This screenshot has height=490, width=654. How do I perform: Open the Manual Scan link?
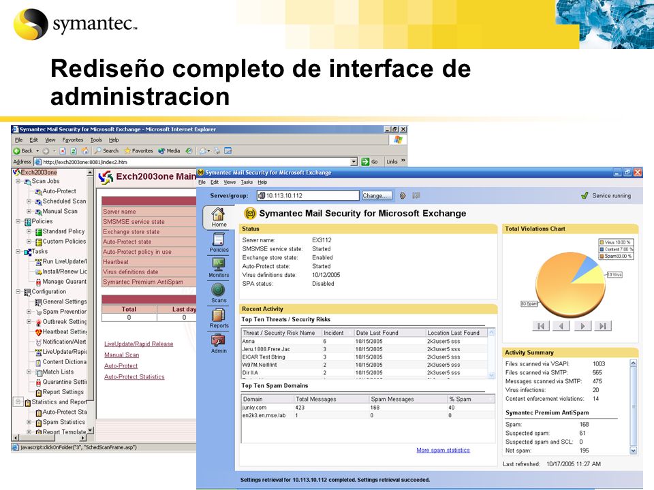[121, 355]
